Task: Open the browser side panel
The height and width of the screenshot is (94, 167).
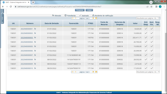Action: coord(156,7)
